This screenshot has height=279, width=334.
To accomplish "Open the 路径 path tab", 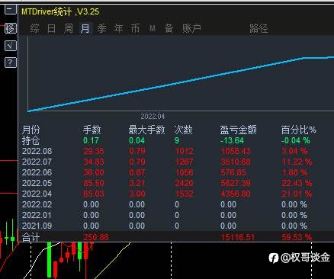I will pos(259,28).
